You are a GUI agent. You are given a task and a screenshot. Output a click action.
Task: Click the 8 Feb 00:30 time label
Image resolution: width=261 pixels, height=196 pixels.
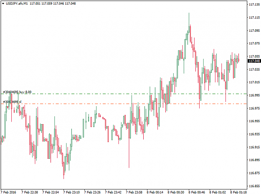(176, 192)
